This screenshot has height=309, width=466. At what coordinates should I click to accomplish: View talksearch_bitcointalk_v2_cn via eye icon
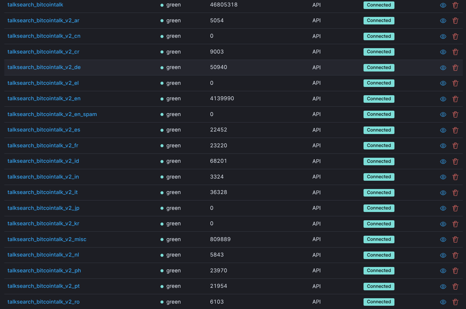click(443, 36)
